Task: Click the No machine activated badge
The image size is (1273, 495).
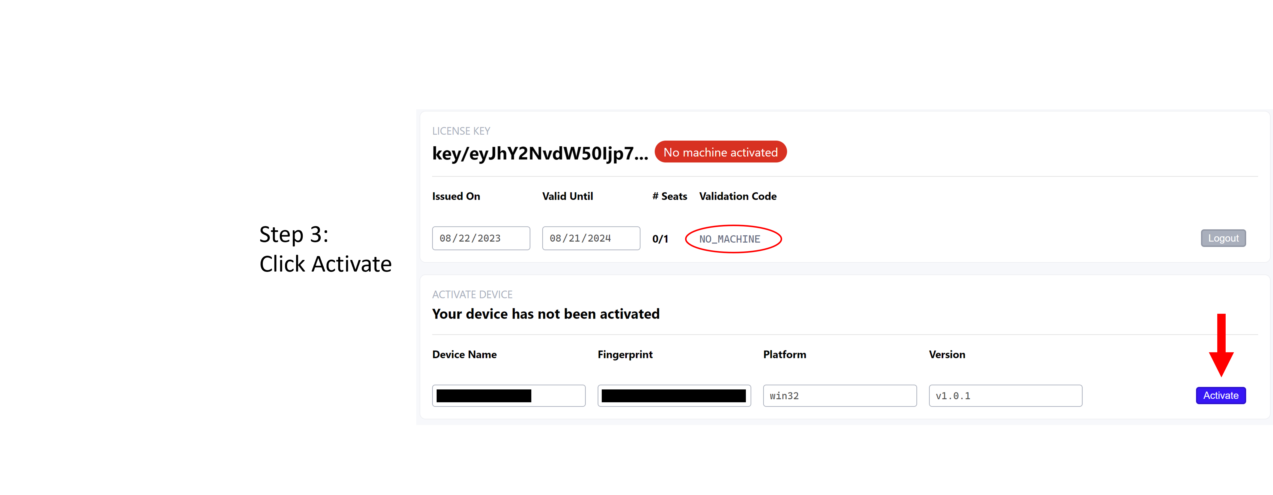Action: (x=720, y=152)
